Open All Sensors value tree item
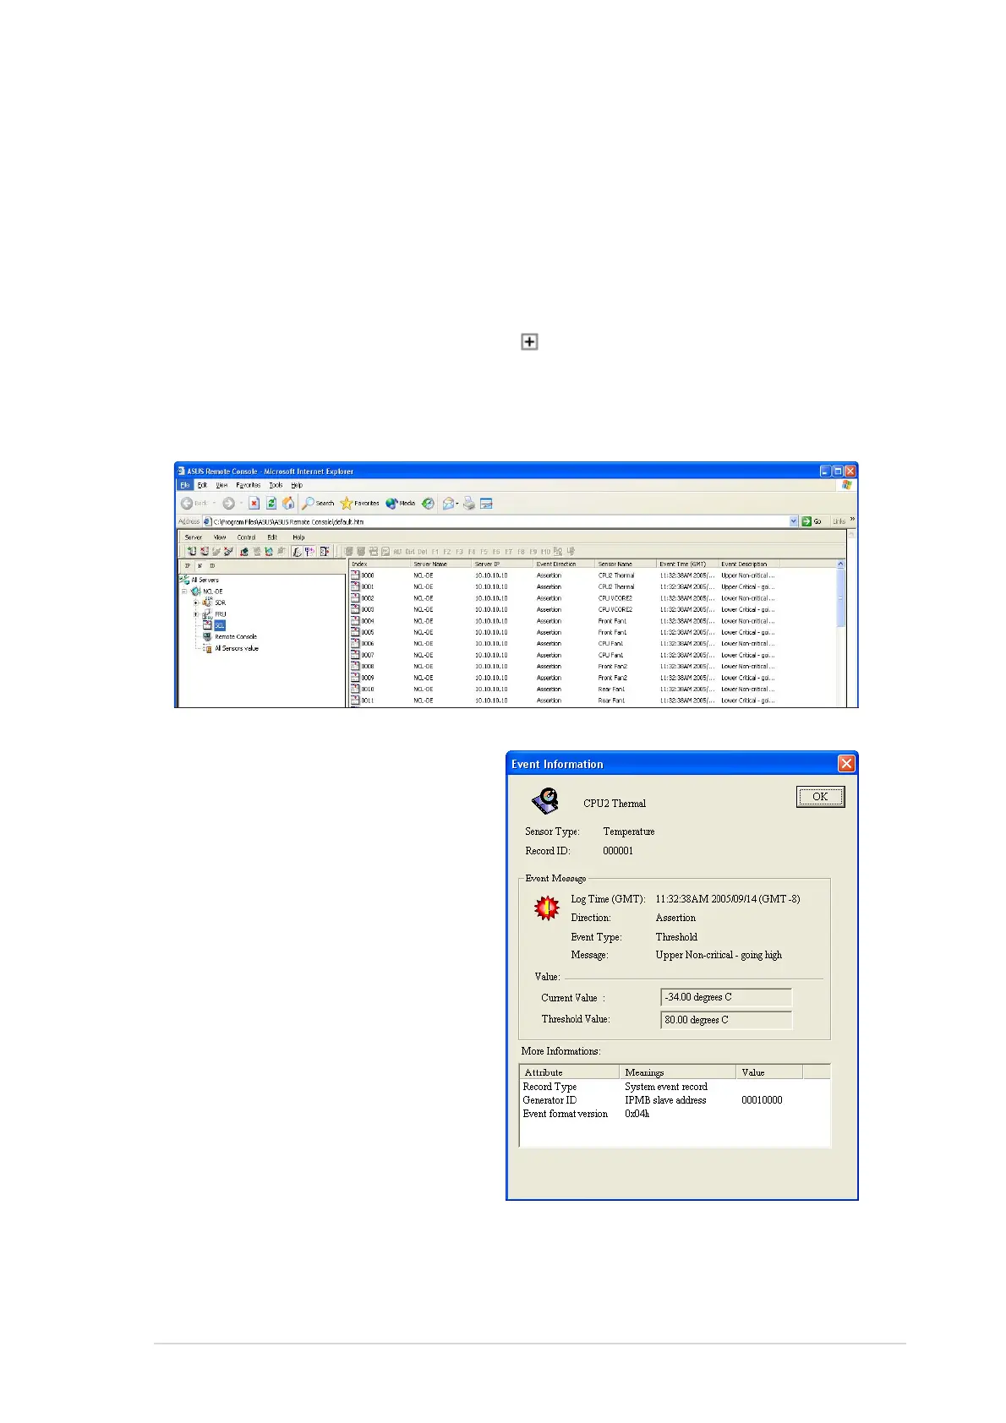The image size is (1006, 1423). click(x=236, y=648)
